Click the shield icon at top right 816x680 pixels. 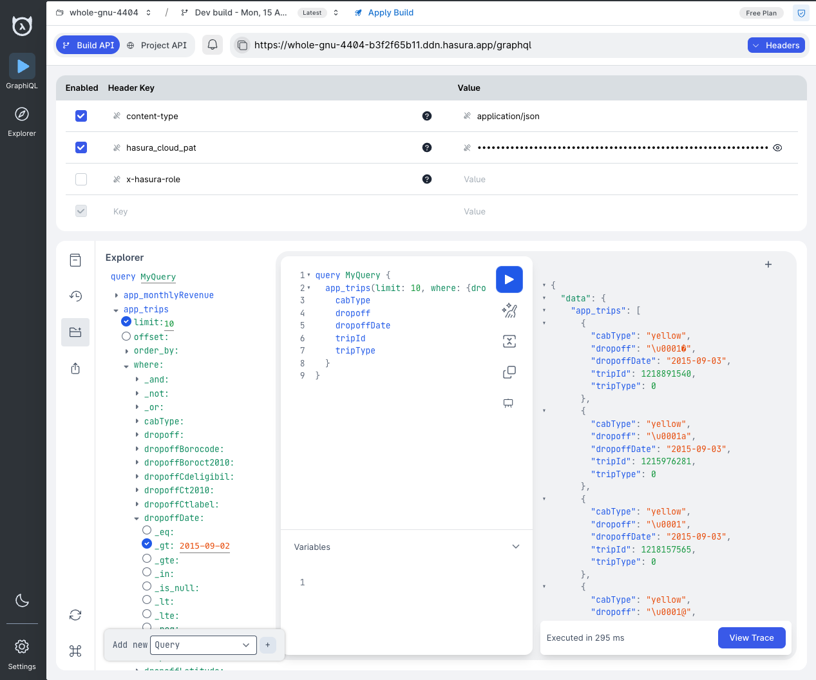point(801,13)
